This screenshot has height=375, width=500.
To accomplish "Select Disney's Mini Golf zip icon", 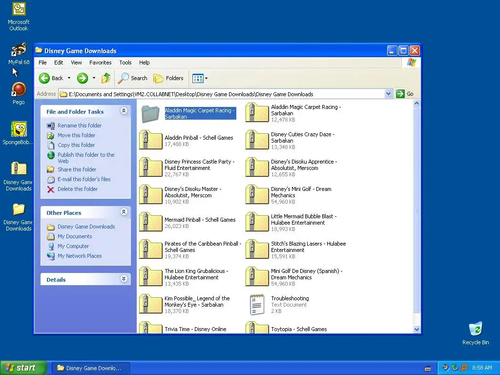I will pyautogui.click(x=257, y=194).
